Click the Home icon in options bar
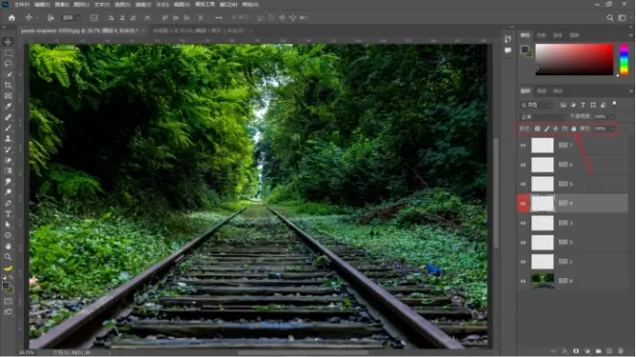The width and height of the screenshot is (636, 357). click(12, 18)
